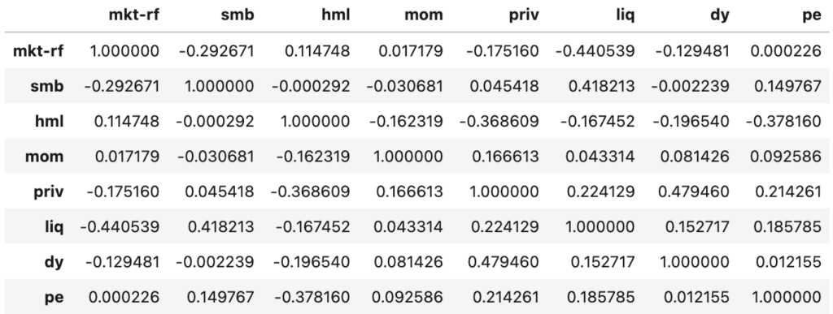The height and width of the screenshot is (314, 833).
Task: Select the 0.418213 cell in smb row
Action: pyautogui.click(x=601, y=86)
